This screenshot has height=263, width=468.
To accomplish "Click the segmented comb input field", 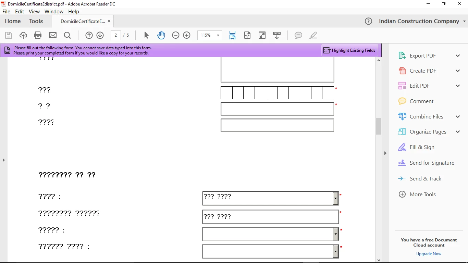I will (277, 93).
